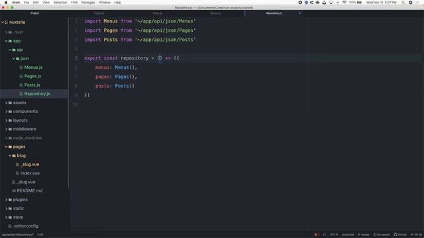The image size is (424, 238).
Task: Click the app folder icon
Action: click(10, 41)
